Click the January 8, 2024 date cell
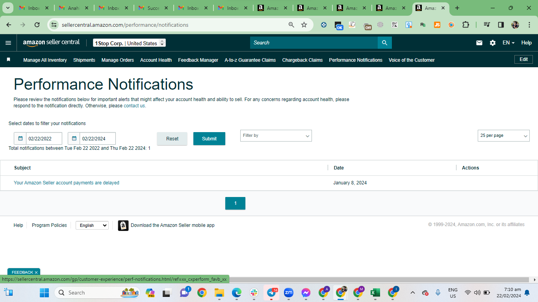The width and height of the screenshot is (538, 302). pyautogui.click(x=350, y=183)
